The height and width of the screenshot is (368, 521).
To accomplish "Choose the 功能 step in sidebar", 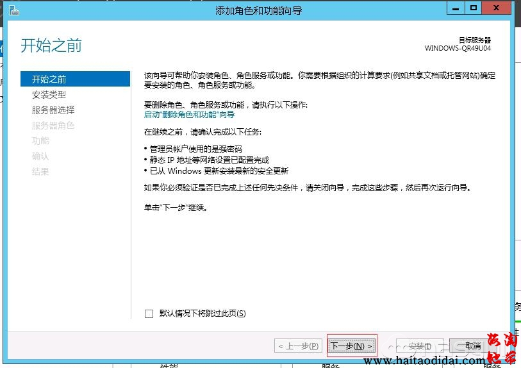I will [40, 141].
